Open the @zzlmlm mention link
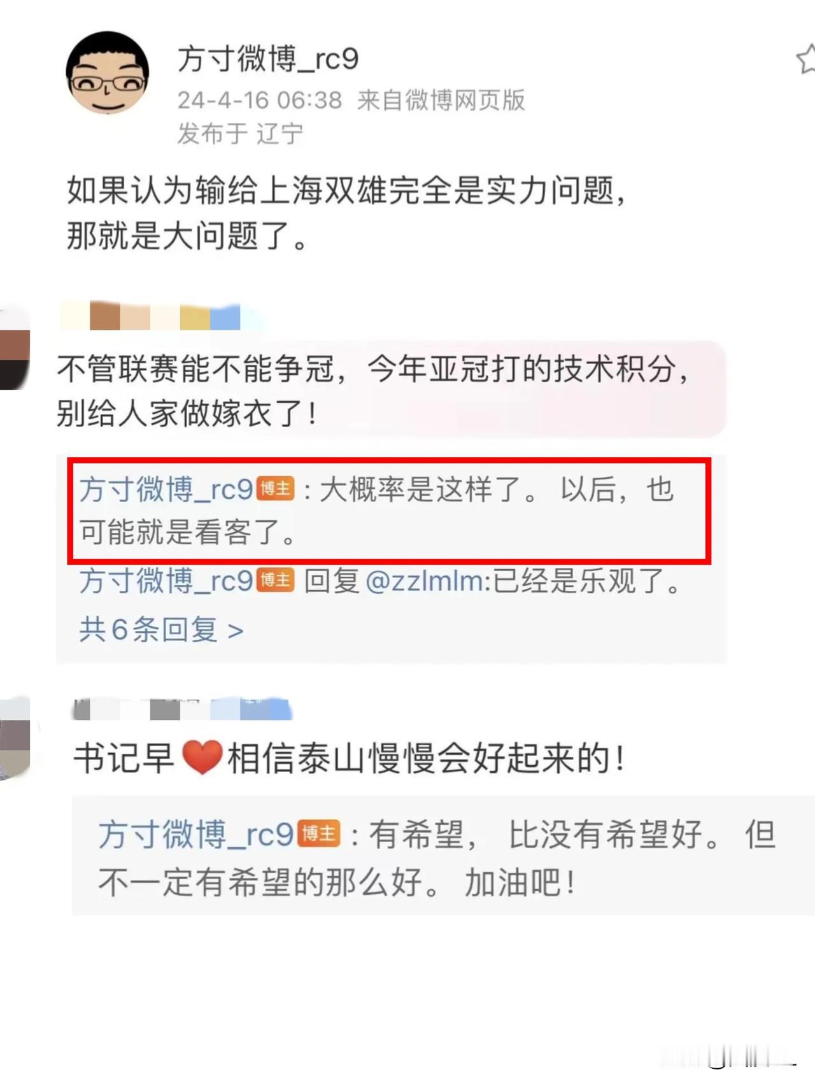Viewport: 815px width, 1086px height. click(425, 581)
